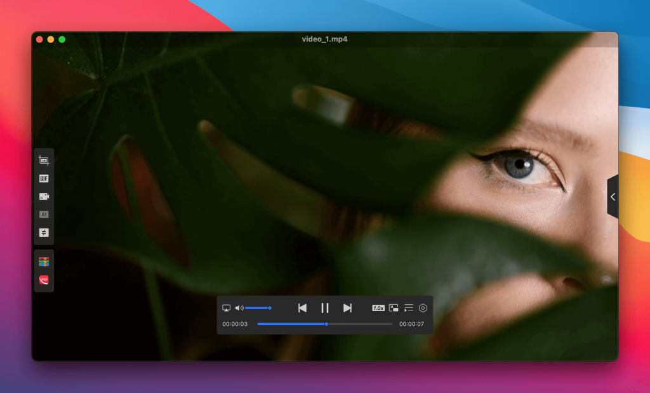The height and width of the screenshot is (393, 650).
Task: Expand the right side panel chevron
Action: coord(613,197)
